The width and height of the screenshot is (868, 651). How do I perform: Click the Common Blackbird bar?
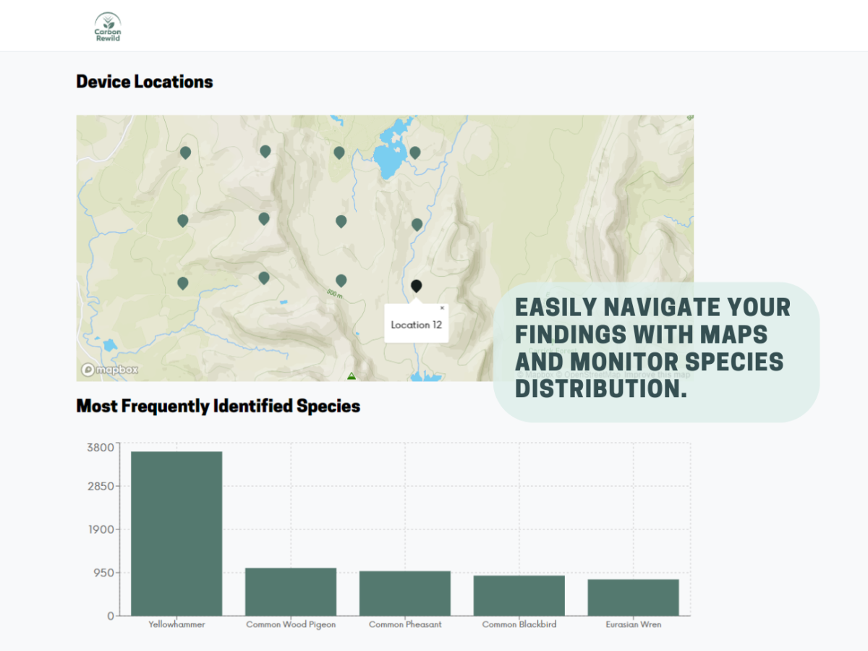(519, 595)
